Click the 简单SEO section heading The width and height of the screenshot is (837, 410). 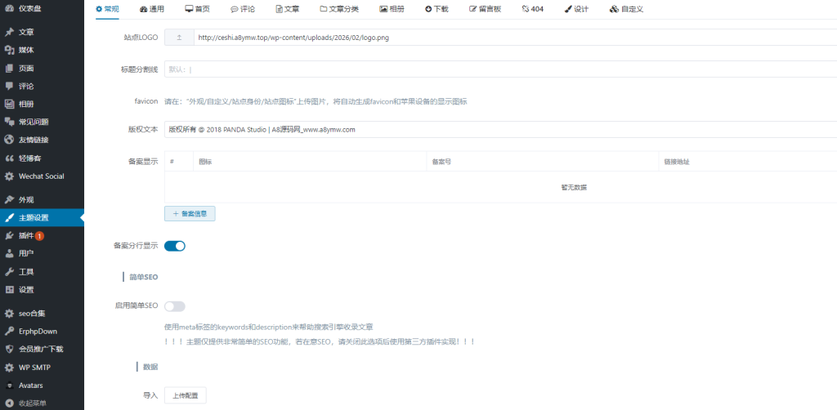[x=144, y=277]
